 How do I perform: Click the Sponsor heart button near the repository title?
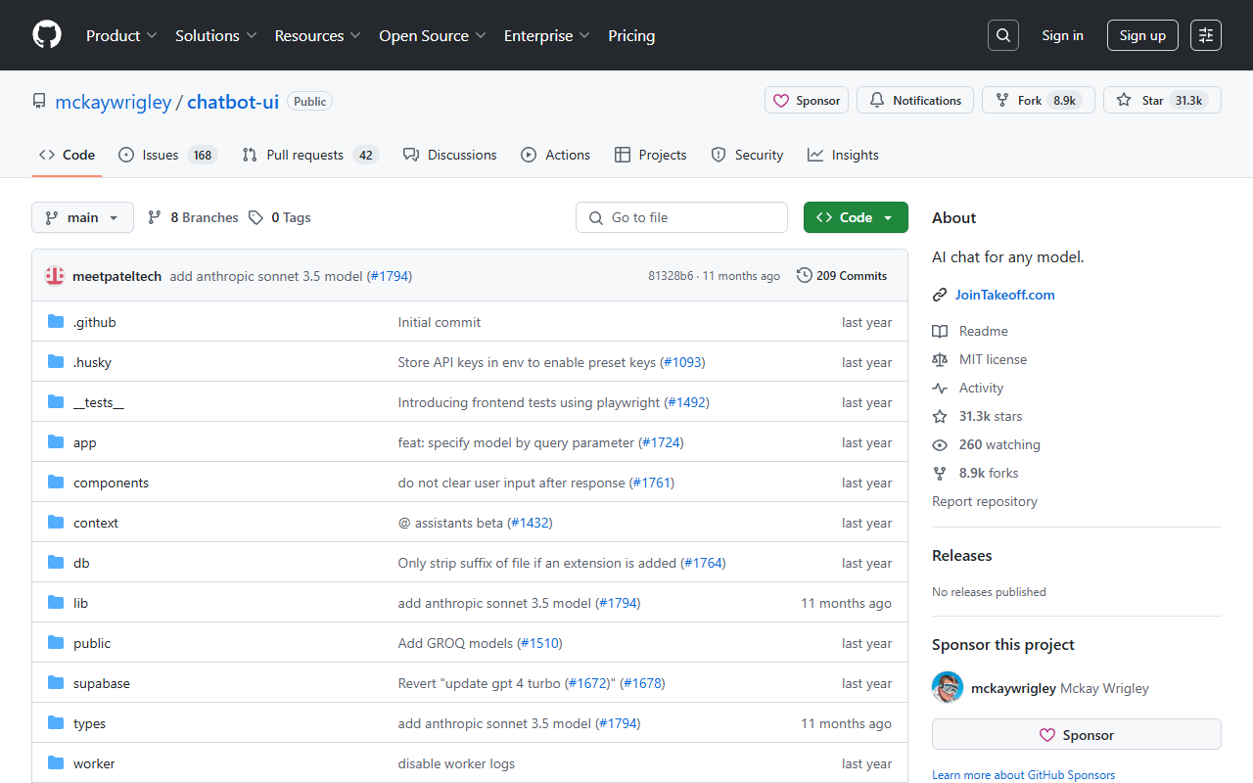807,100
